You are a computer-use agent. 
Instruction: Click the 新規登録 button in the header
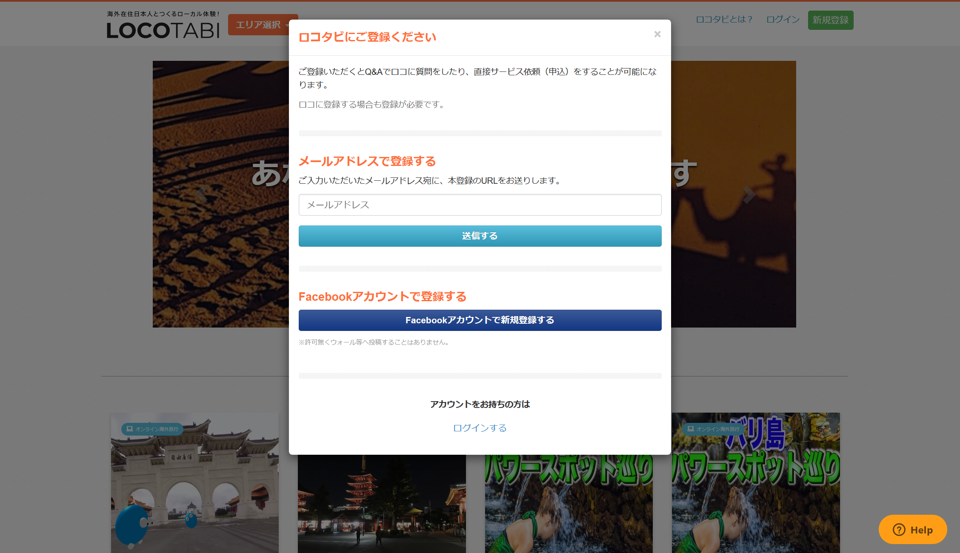[x=830, y=20]
